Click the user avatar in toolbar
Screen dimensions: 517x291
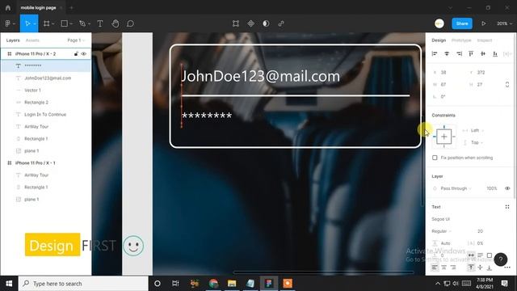point(439,23)
